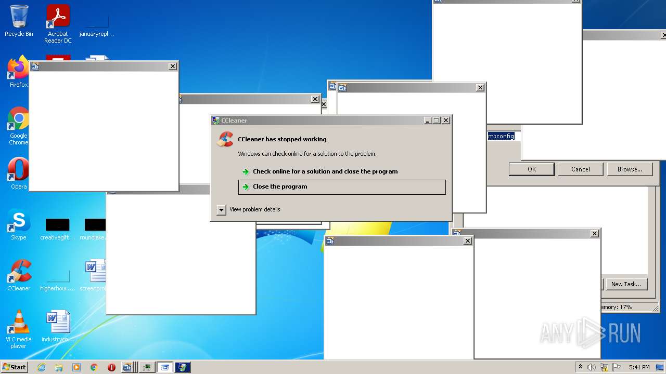Click the network status tray icon
The width and height of the screenshot is (666, 374).
[x=604, y=367]
